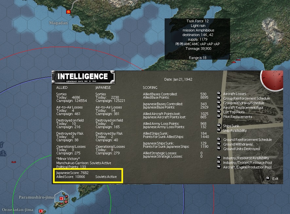Open the Aircraft Losses report arrow
The width and height of the screenshot is (290, 214).
(219, 93)
